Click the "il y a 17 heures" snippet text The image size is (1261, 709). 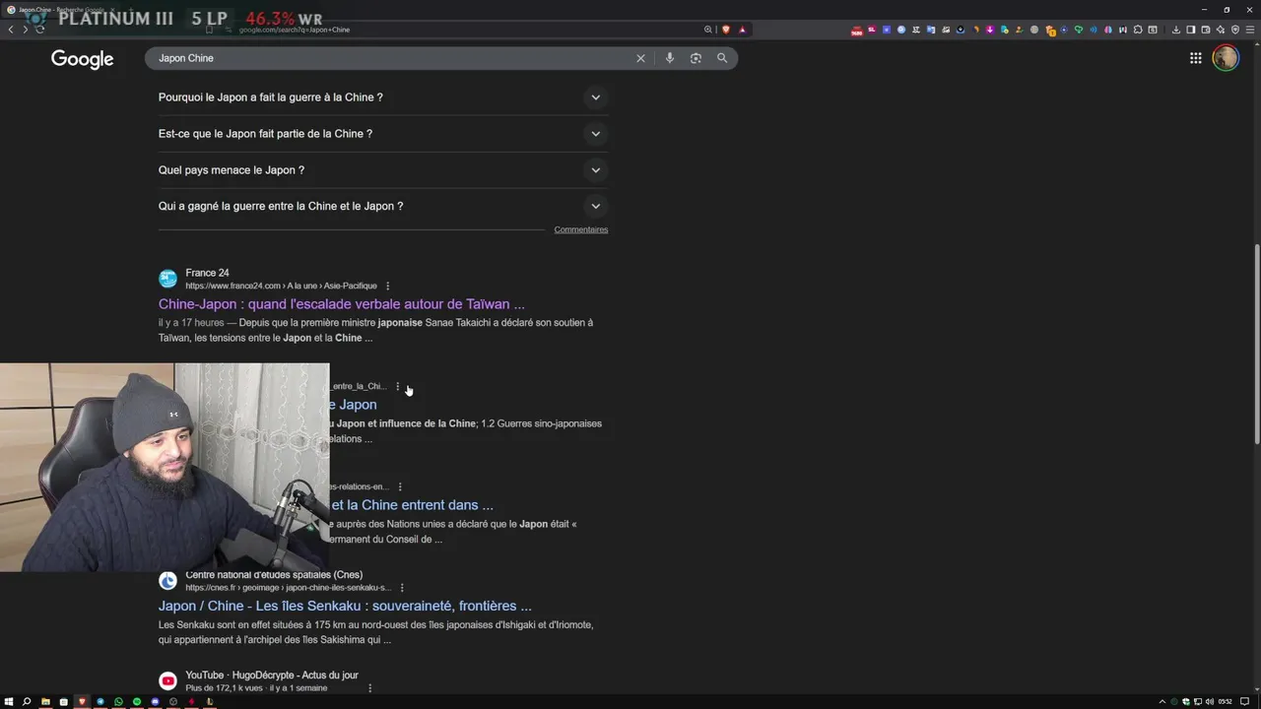(191, 323)
